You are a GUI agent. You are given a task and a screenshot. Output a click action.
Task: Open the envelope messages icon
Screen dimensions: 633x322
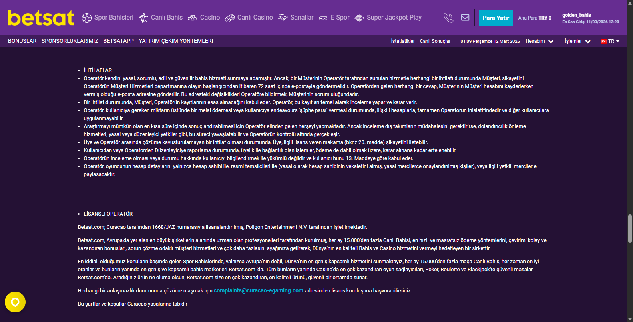(x=465, y=18)
